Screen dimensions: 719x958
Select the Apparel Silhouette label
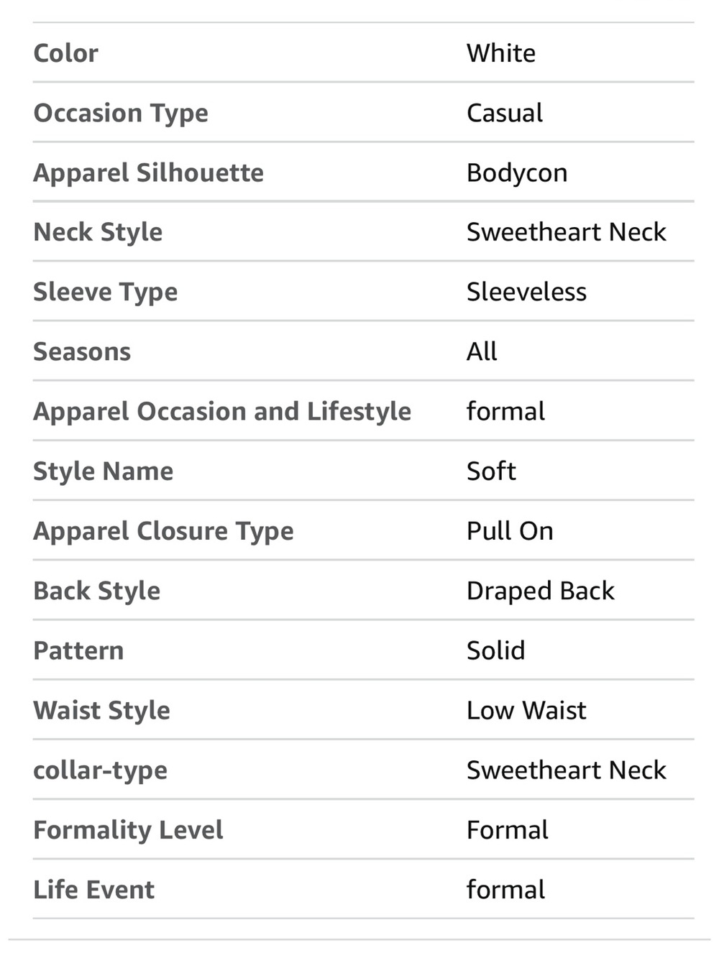(x=148, y=173)
